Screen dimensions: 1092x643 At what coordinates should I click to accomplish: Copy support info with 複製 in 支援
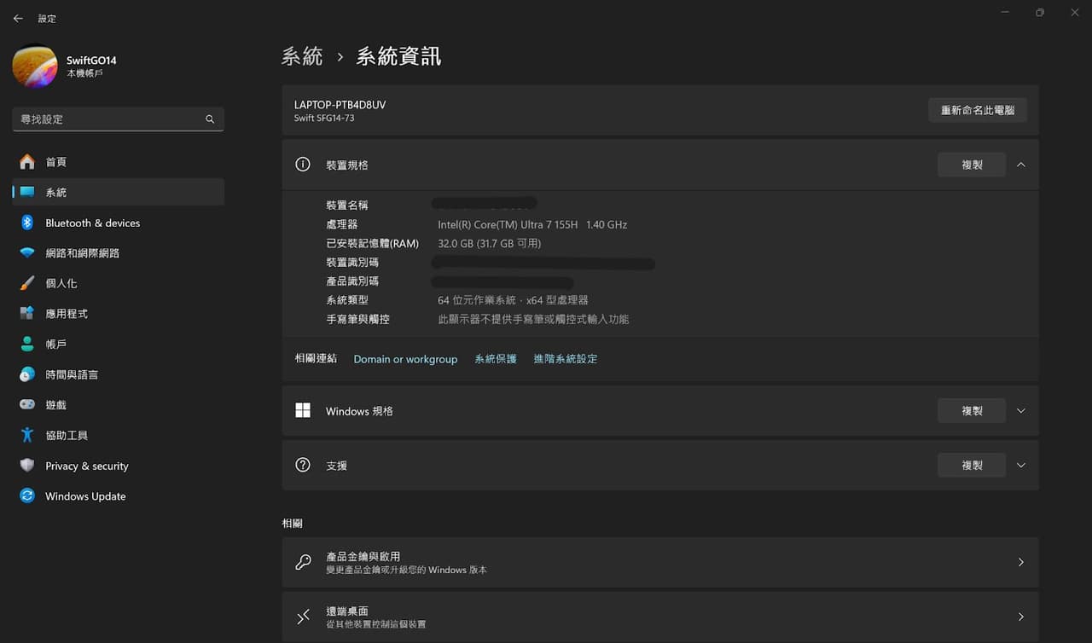tap(972, 466)
